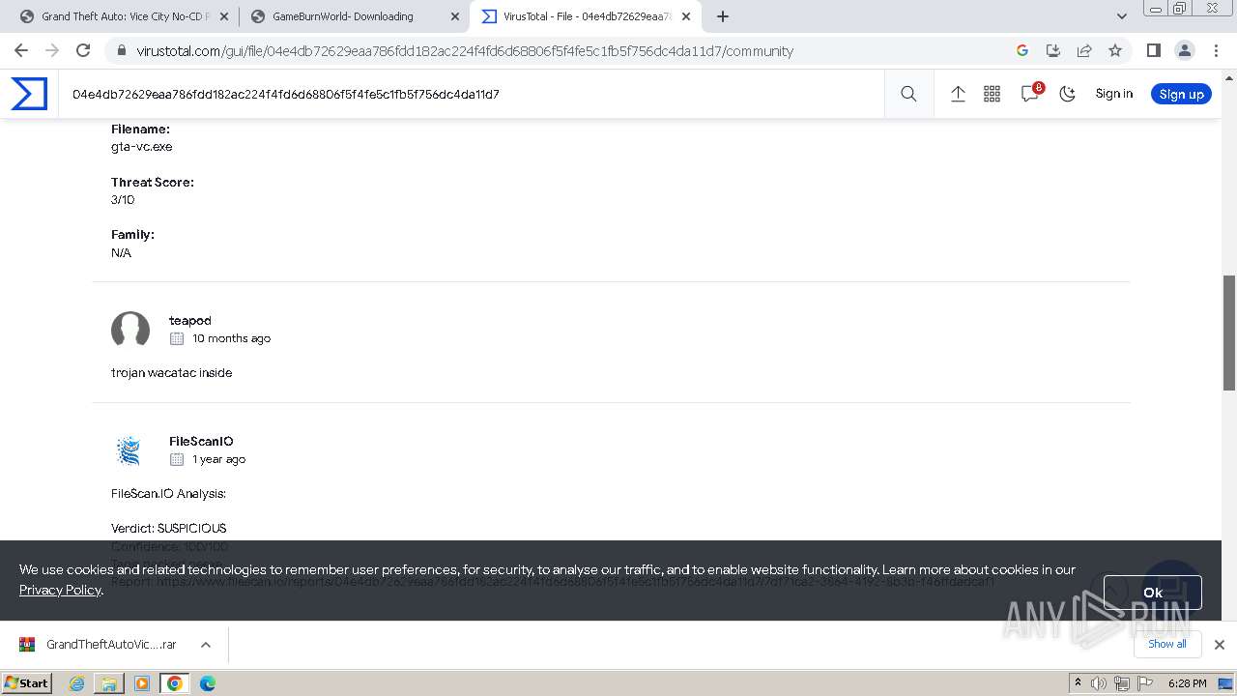Open the notifications comment icon
1237x696 pixels.
tap(1030, 94)
